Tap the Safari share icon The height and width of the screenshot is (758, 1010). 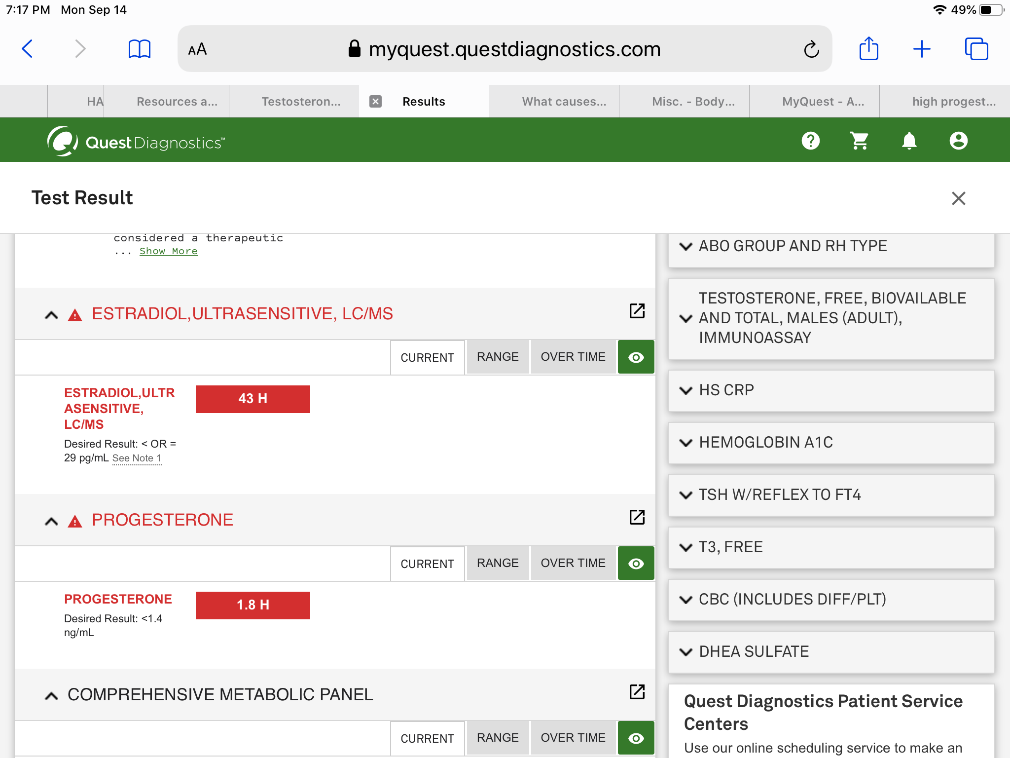click(x=868, y=49)
